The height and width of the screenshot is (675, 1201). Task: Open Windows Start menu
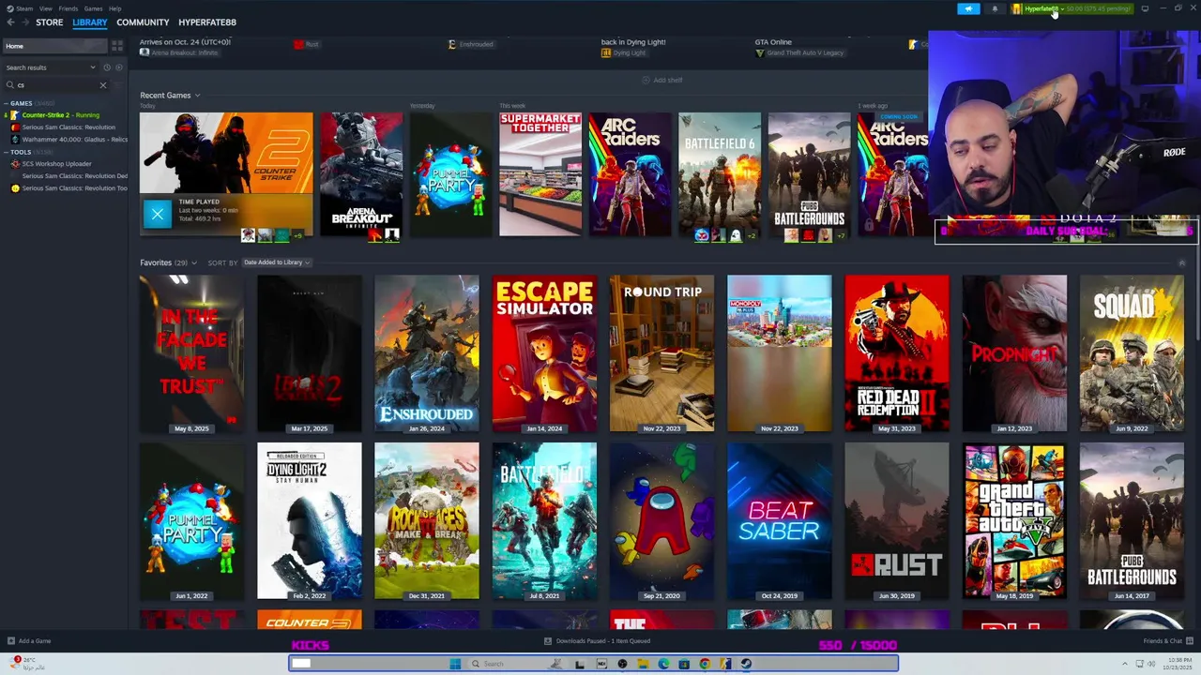click(455, 664)
